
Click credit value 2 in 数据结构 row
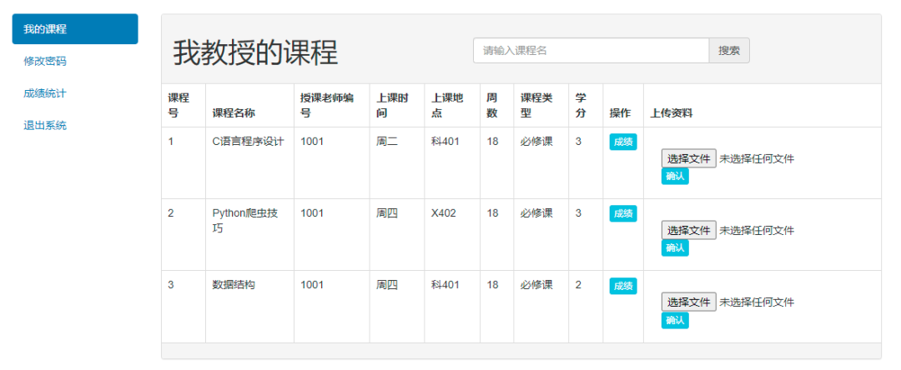(x=578, y=284)
